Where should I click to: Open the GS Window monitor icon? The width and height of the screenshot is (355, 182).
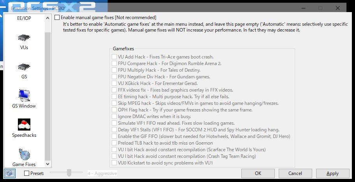[x=24, y=96]
